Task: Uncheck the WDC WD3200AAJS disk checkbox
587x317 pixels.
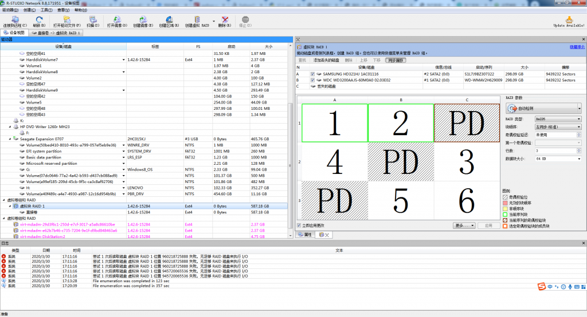Action: (312, 80)
